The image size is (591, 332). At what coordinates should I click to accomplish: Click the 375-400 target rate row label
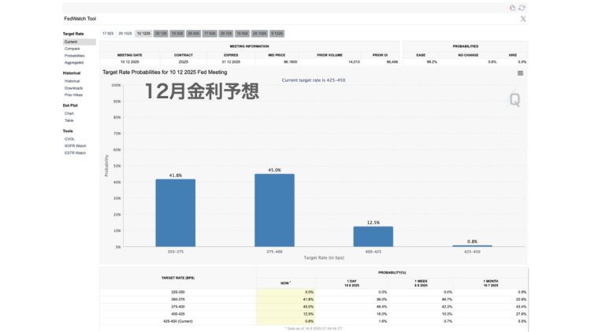click(x=178, y=307)
